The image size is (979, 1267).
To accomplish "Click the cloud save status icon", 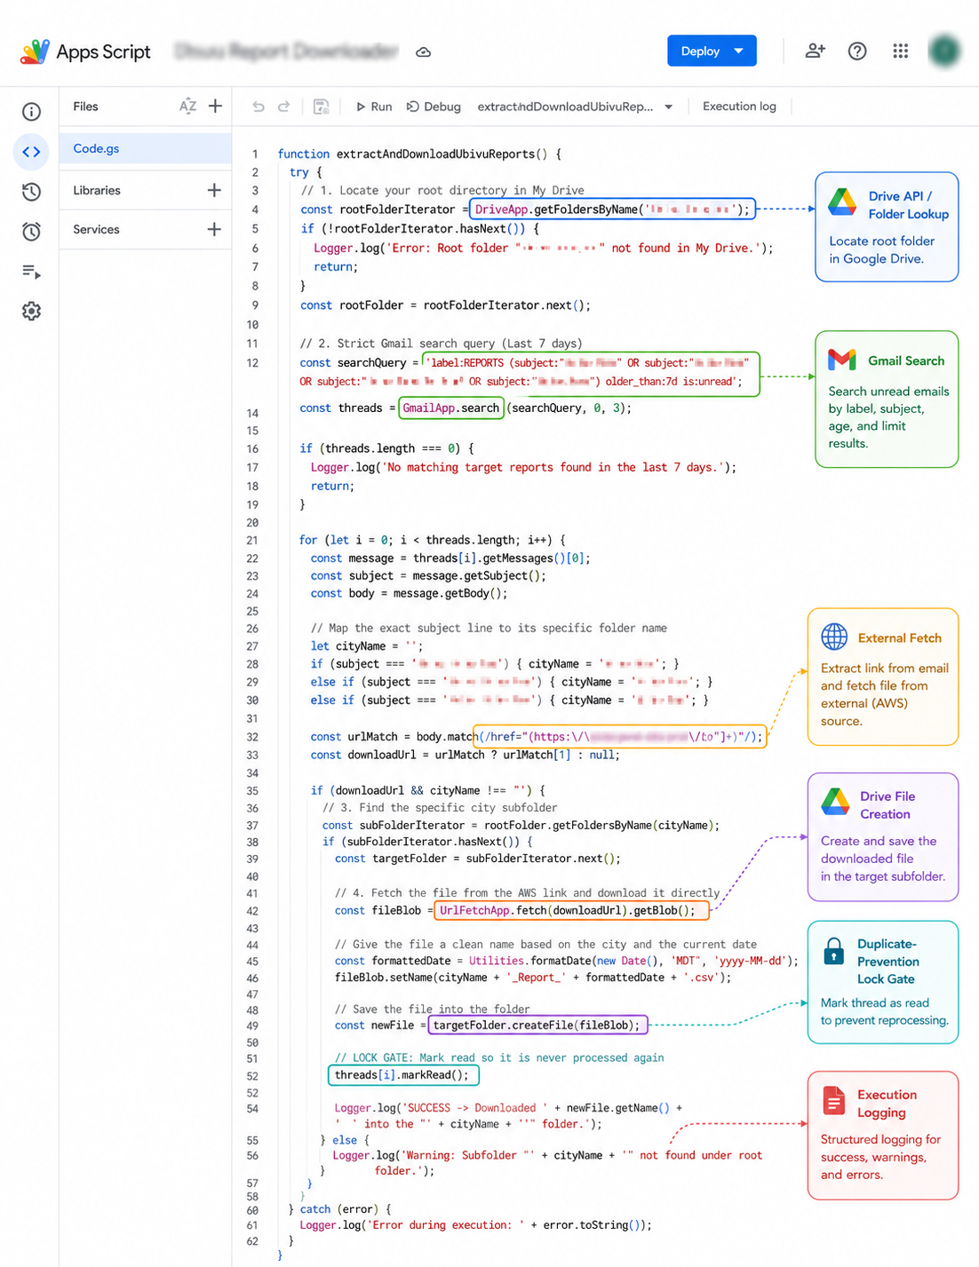I will 424,51.
